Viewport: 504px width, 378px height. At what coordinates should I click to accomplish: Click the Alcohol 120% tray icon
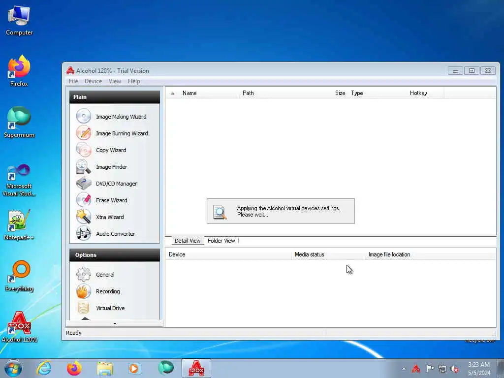click(x=416, y=368)
